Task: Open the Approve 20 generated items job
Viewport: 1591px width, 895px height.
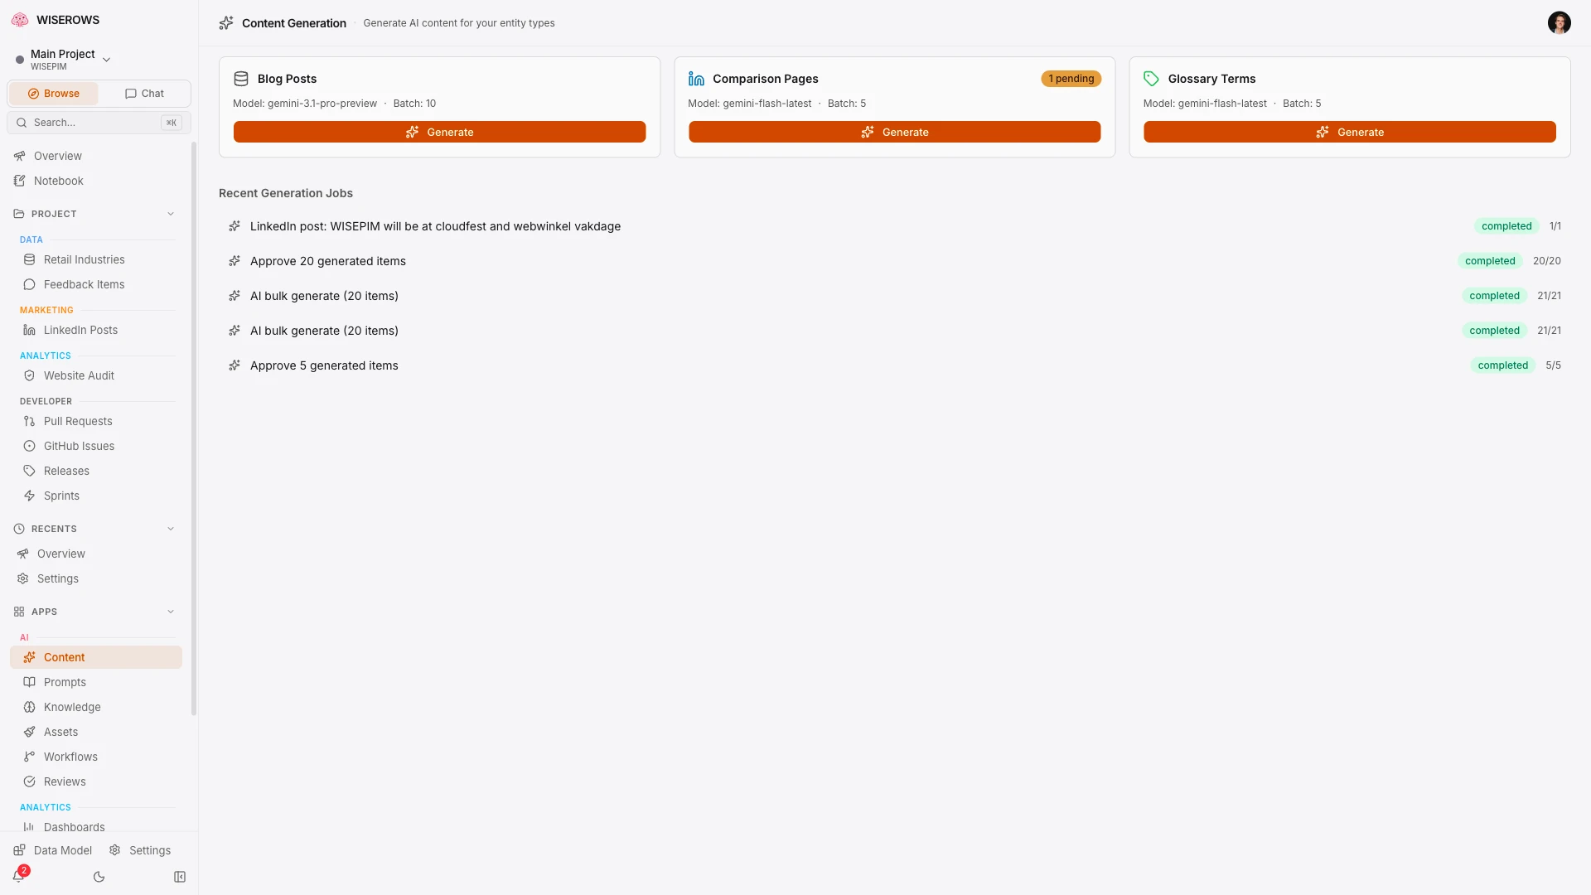Action: tap(327, 261)
